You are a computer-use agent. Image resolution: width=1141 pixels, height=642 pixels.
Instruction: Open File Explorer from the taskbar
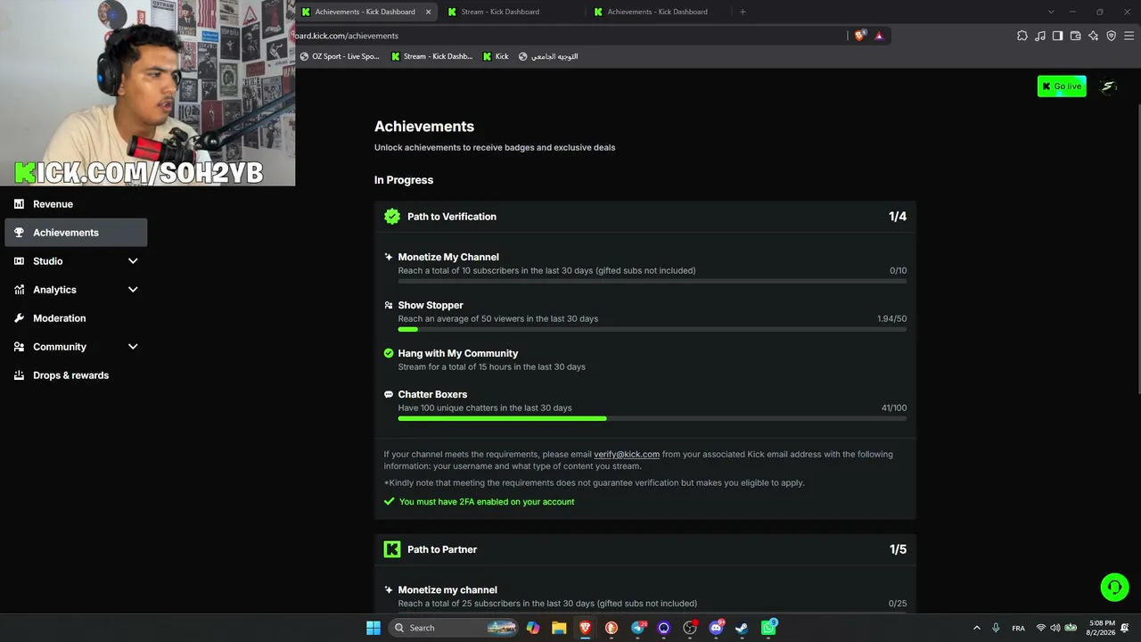click(559, 628)
